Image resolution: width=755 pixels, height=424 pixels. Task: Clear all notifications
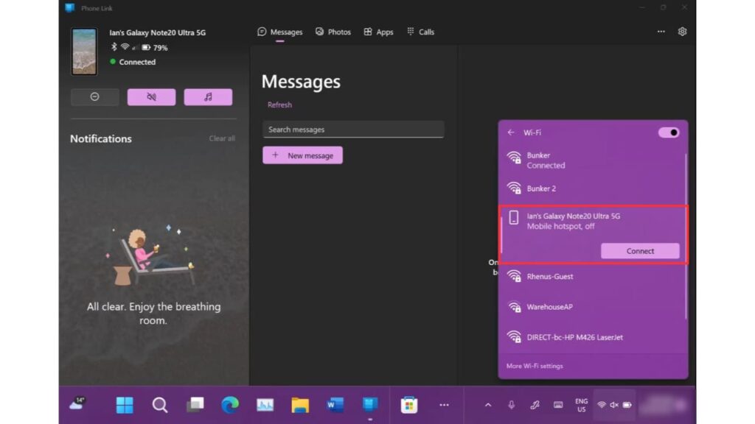[x=222, y=138]
